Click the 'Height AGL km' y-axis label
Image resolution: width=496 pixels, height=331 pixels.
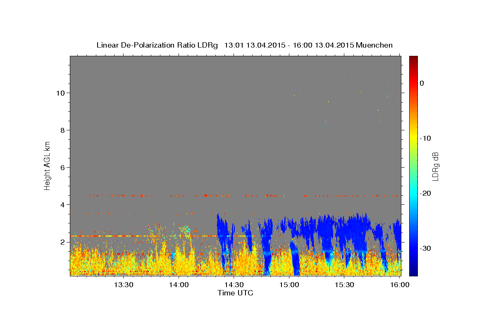[48, 165]
